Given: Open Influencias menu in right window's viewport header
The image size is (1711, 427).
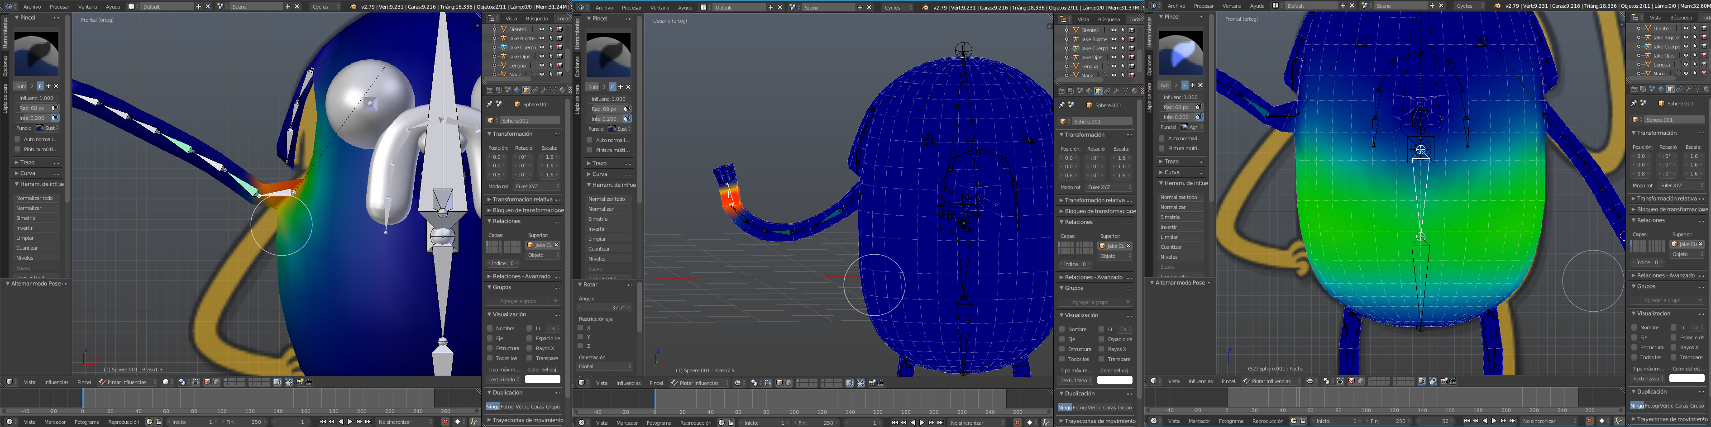Looking at the screenshot, I should click(x=1200, y=381).
